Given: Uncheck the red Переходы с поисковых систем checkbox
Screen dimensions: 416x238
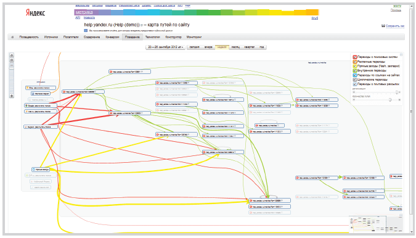Looking at the screenshot, I should point(355,57).
